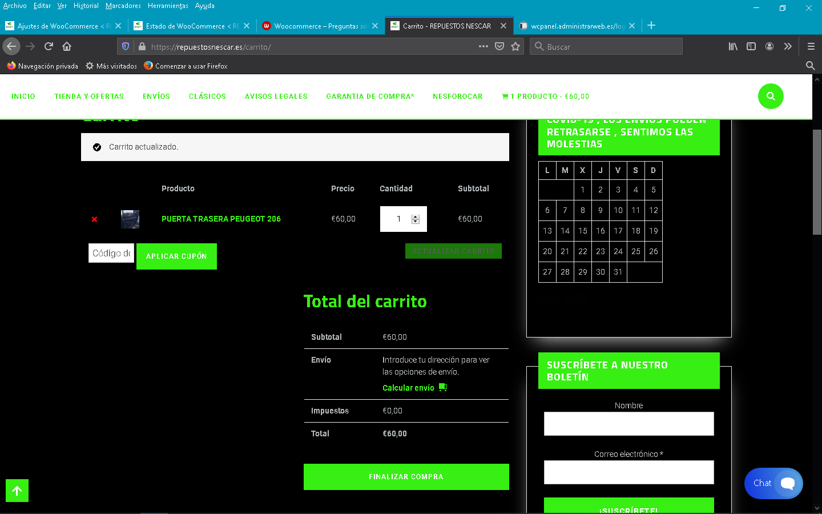This screenshot has height=514, width=822.
Task: Click the quantity spinner arrows
Action: (416, 219)
